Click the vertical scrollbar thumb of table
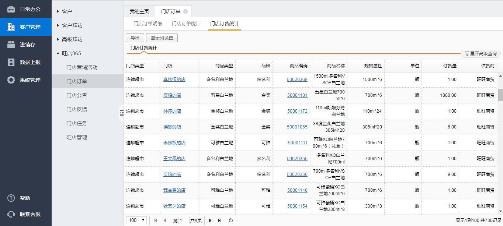This screenshot has height=226, width=503. click(x=500, y=95)
